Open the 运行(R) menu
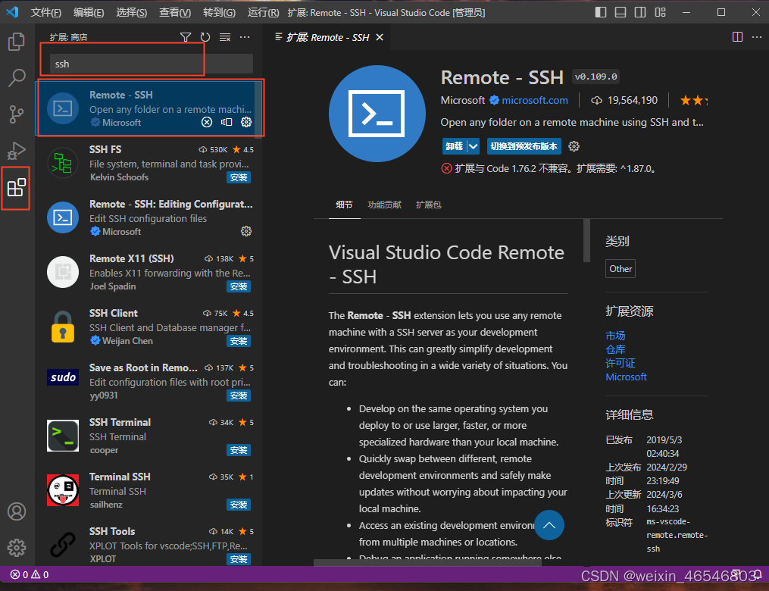769x591 pixels. point(264,12)
